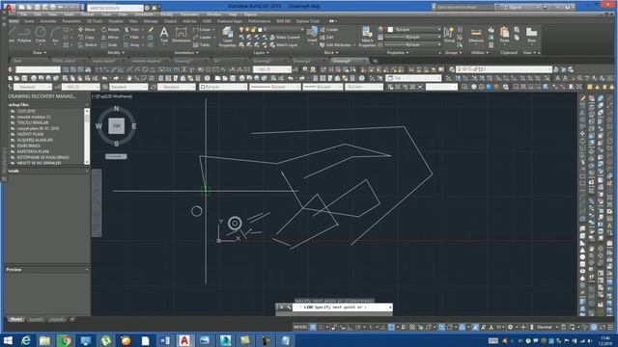Open the Windows Start menu
Viewport: 618px width, 347px height.
pyautogui.click(x=8, y=340)
